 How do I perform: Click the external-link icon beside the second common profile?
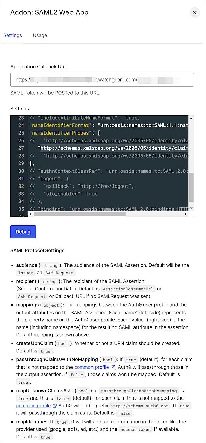point(55,406)
